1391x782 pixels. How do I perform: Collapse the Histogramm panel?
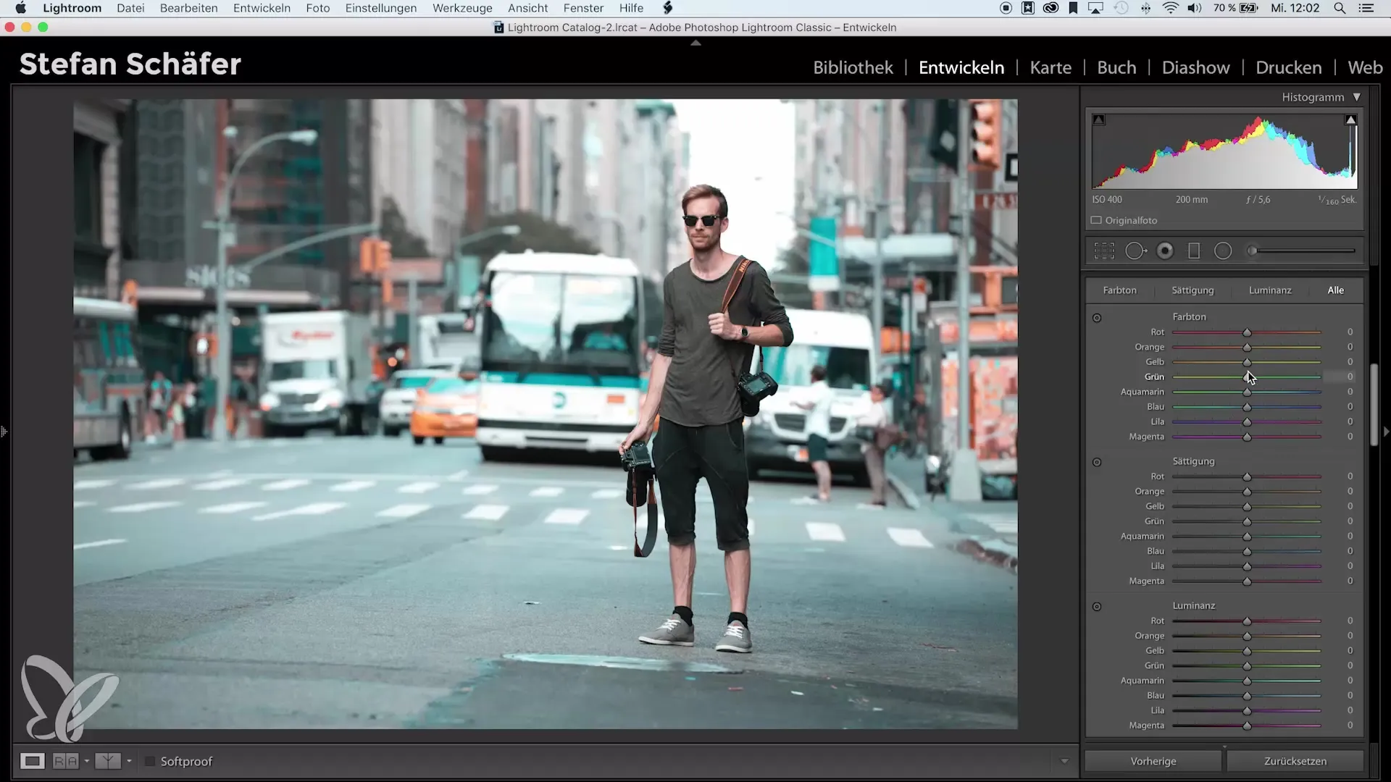1357,97
